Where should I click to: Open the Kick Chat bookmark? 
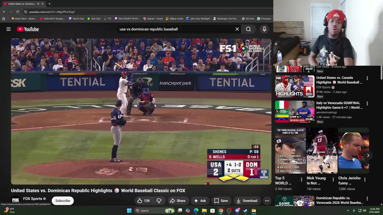[94, 19]
